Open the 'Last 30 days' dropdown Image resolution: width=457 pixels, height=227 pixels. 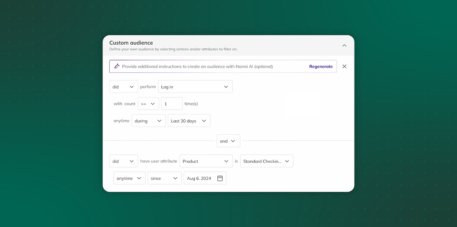[189, 121]
